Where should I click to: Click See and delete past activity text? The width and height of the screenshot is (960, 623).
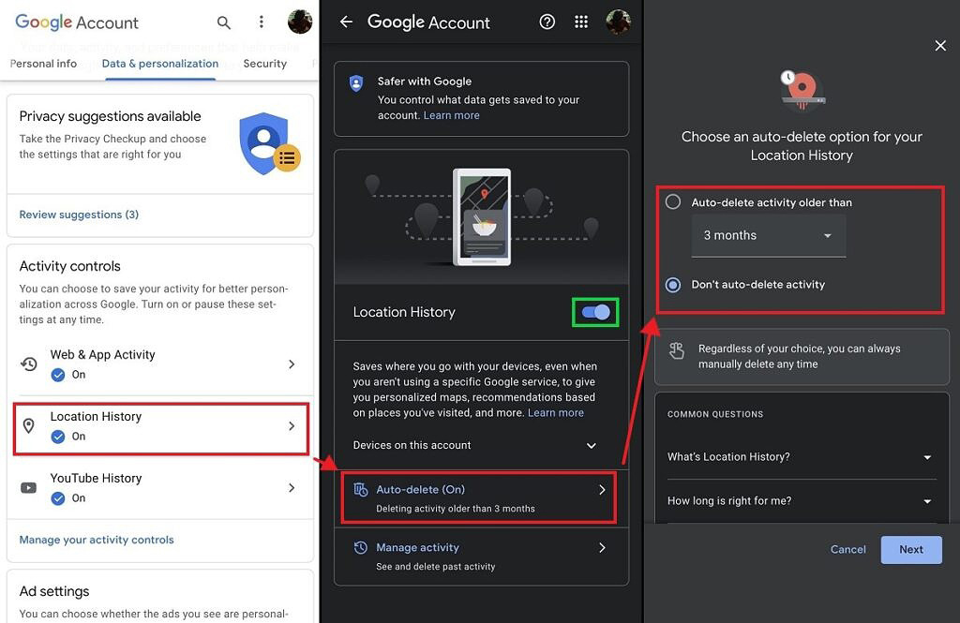tap(435, 567)
